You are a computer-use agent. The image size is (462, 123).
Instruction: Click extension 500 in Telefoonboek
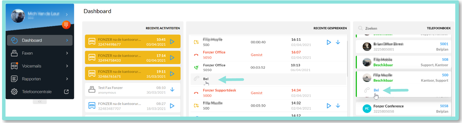(445, 75)
